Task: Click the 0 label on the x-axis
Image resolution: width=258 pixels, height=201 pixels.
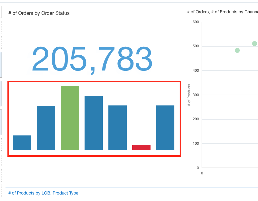Action: (x=202, y=173)
